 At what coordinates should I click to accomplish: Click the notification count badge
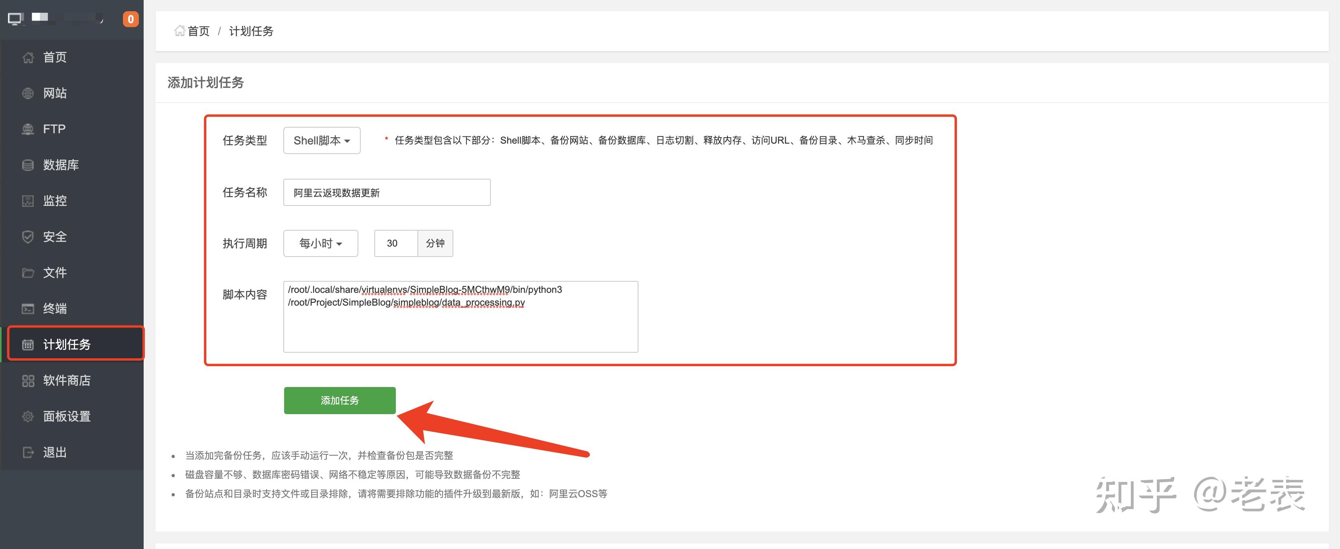click(130, 18)
